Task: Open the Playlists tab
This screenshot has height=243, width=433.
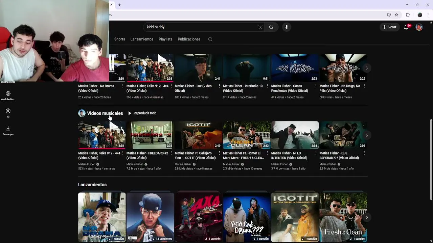Action: (165, 39)
